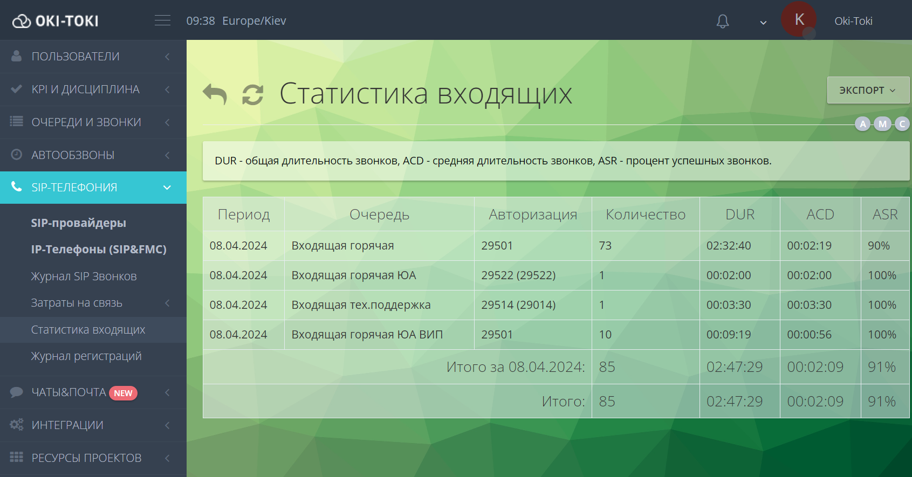Image resolution: width=912 pixels, height=477 pixels.
Task: Click the grid icon of РЕСУРСЫ ПРОЕКТОВ
Action: click(x=17, y=457)
